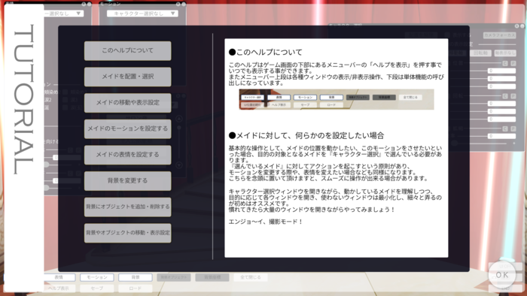Open the メイドを配置・選択 help topic
Screen dimensions: 527x296
[127, 77]
